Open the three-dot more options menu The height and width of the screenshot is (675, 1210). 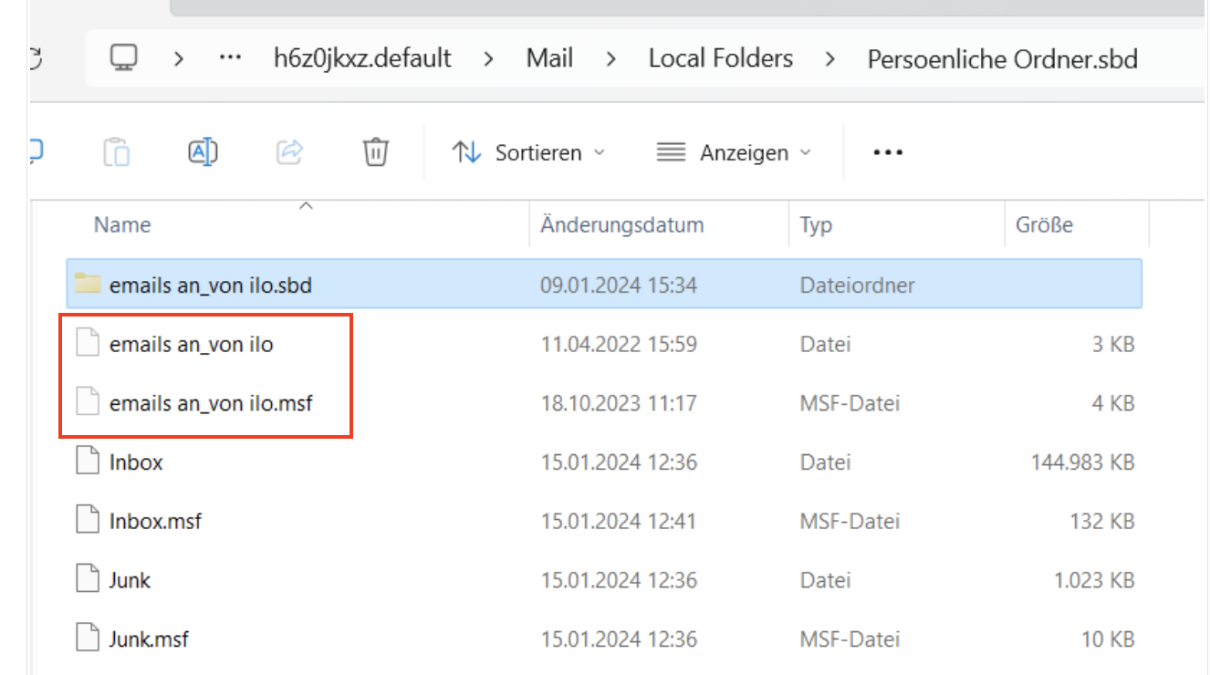(887, 152)
